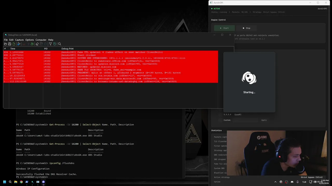The height and width of the screenshot is (186, 332).
Task: Select the 'Start clicked' log row
Action: (111, 55)
